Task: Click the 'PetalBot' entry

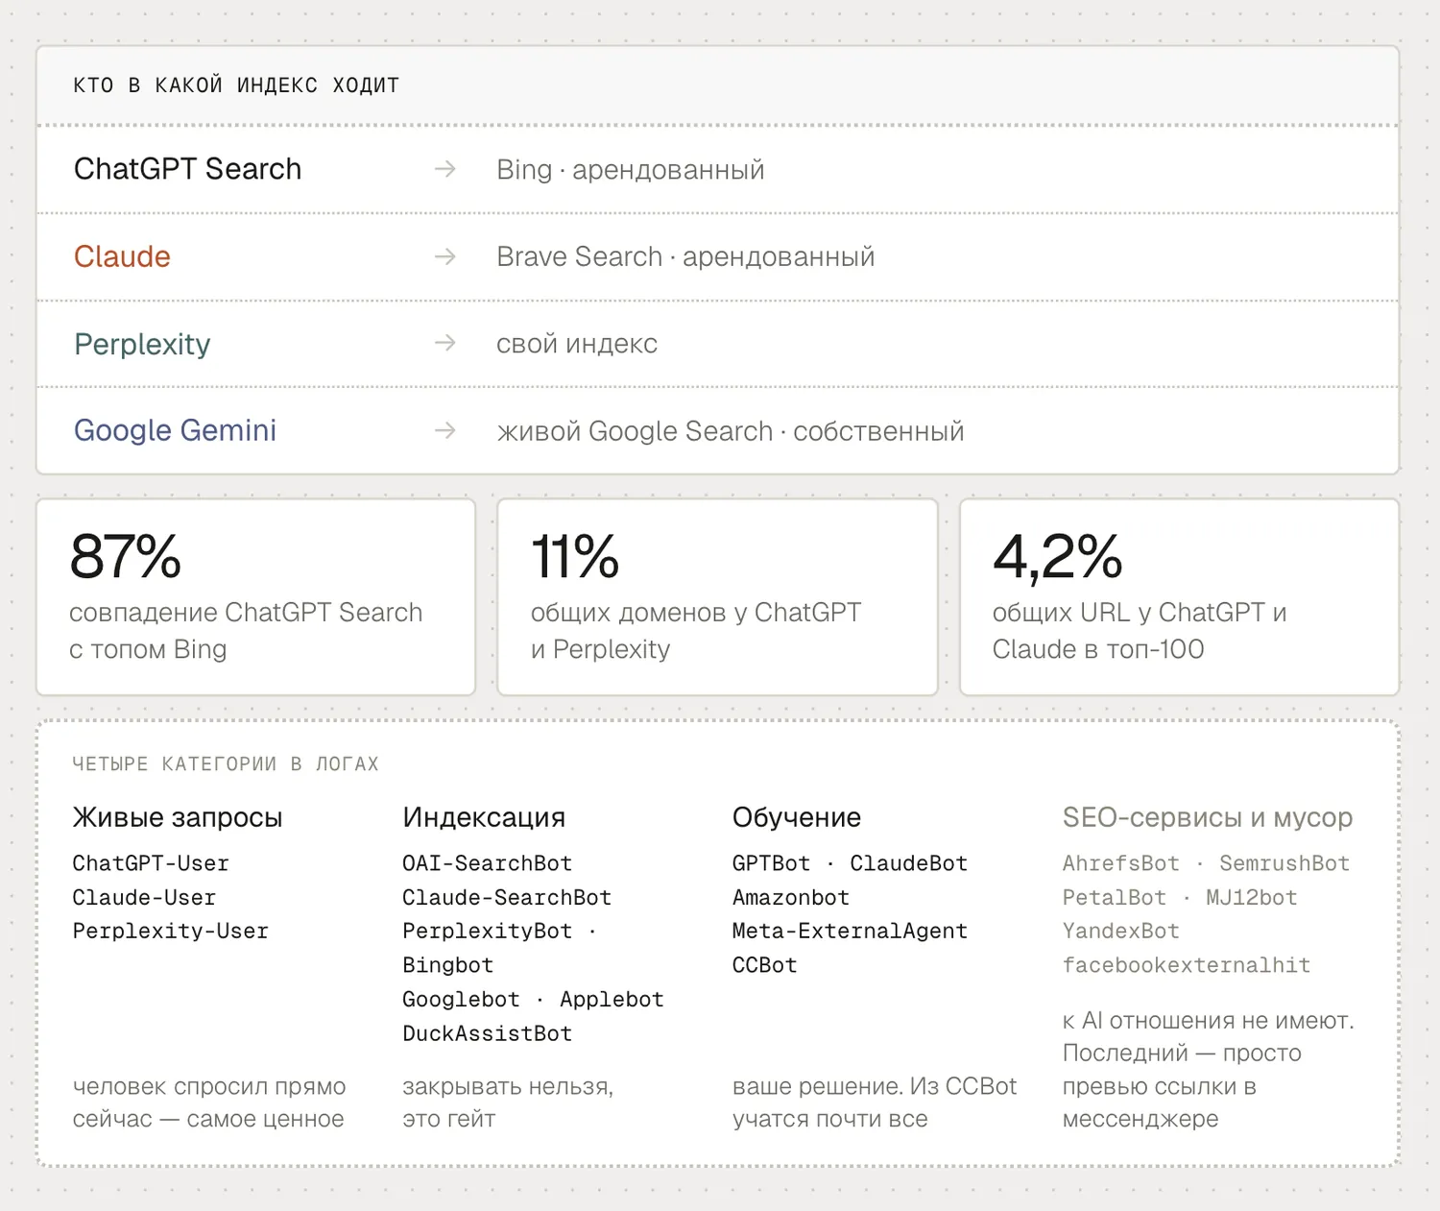Action: pos(1115,897)
